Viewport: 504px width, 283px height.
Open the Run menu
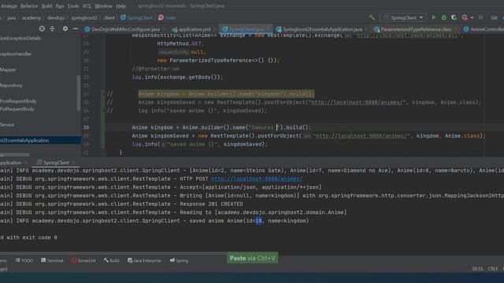click(x=60, y=6)
